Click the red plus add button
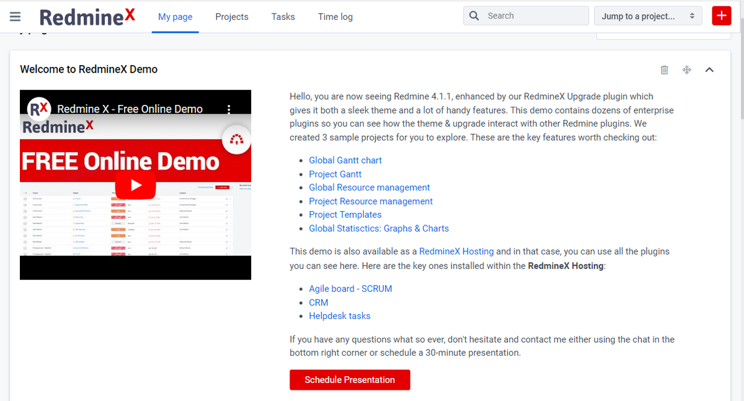This screenshot has width=744, height=401. 722,16
